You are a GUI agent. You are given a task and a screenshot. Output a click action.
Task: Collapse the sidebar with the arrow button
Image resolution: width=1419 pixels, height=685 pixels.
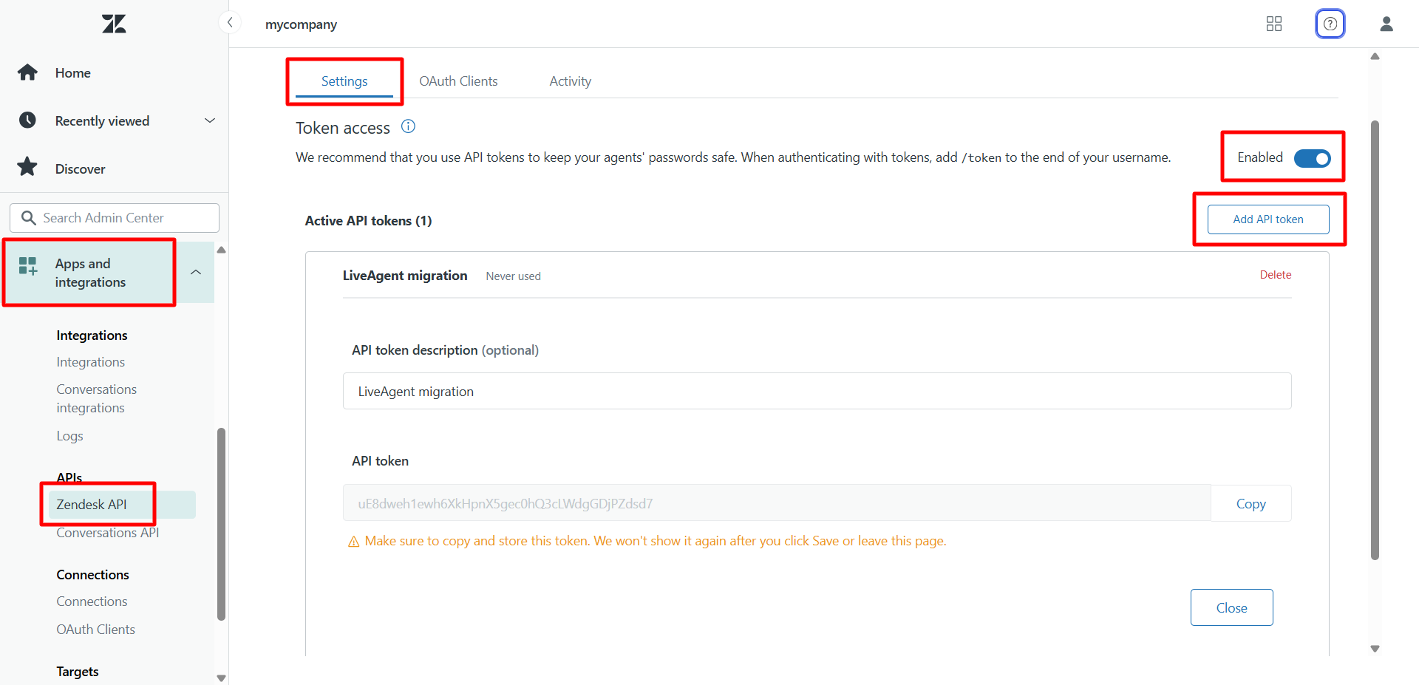[230, 23]
